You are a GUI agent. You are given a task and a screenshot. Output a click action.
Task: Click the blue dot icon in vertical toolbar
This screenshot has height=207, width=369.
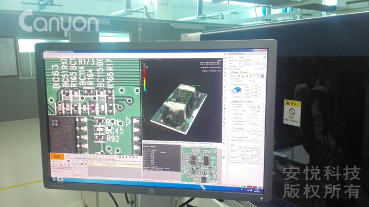[224, 108]
